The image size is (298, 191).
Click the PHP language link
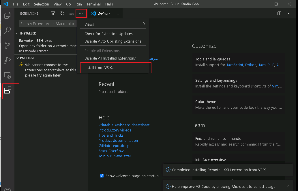[271, 65]
